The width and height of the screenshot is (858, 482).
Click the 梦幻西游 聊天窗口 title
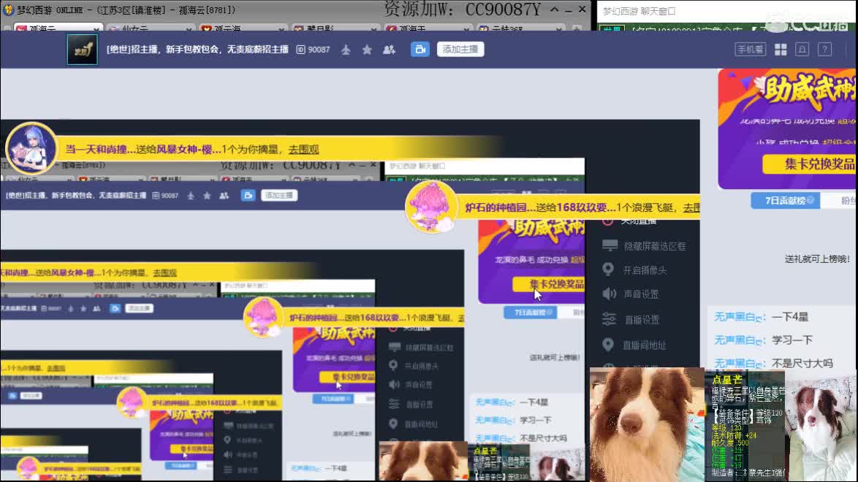click(x=639, y=11)
